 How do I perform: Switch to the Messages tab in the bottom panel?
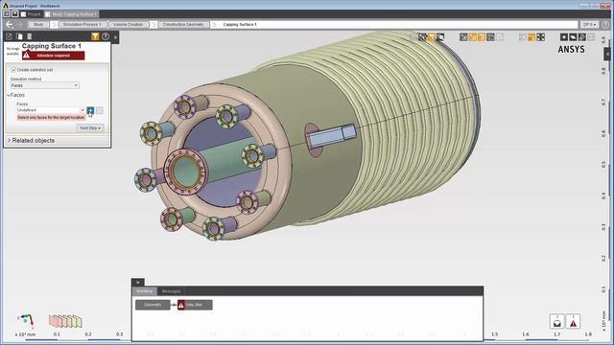pos(171,291)
